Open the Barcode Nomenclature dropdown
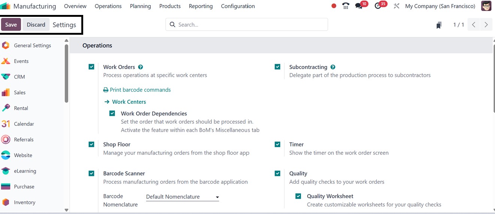495x214 pixels. [182, 197]
